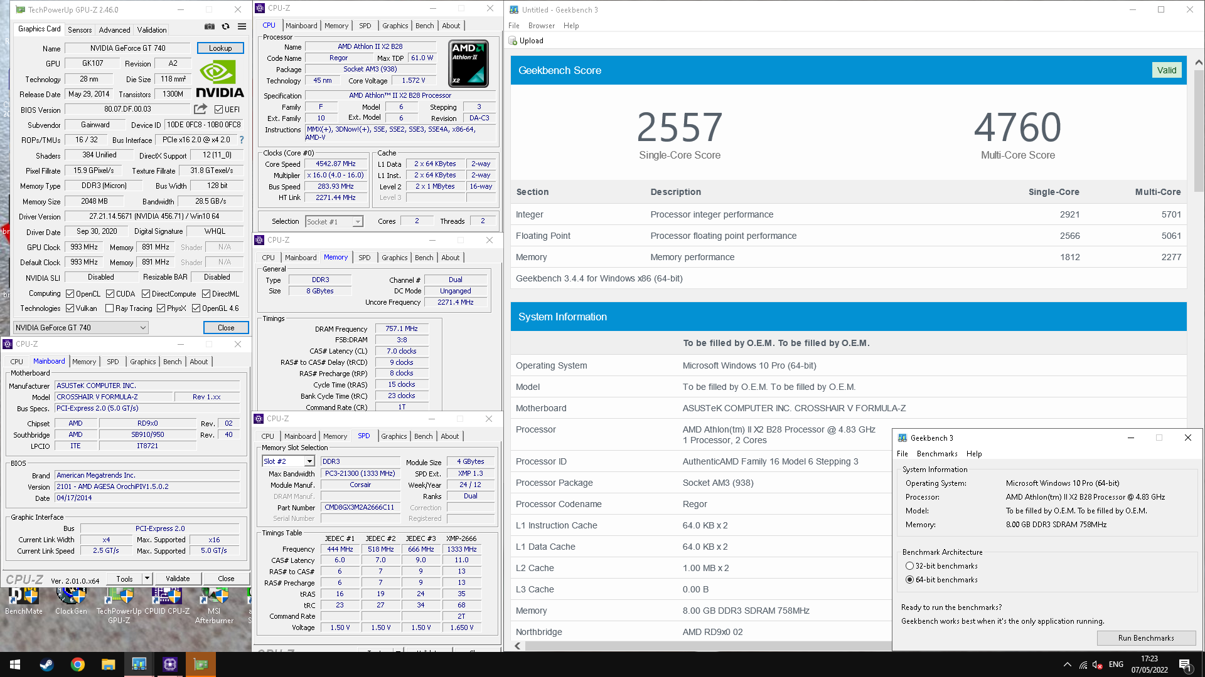Click the GPU Name field NVIDIA GeForce GT 740
Viewport: 1205px width, 677px height.
point(128,48)
